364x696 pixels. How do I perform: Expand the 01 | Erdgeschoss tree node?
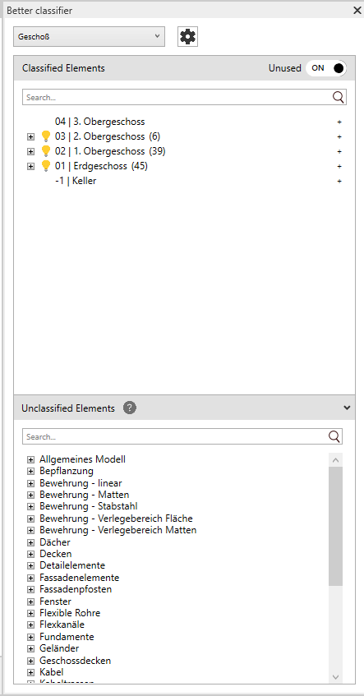click(30, 167)
